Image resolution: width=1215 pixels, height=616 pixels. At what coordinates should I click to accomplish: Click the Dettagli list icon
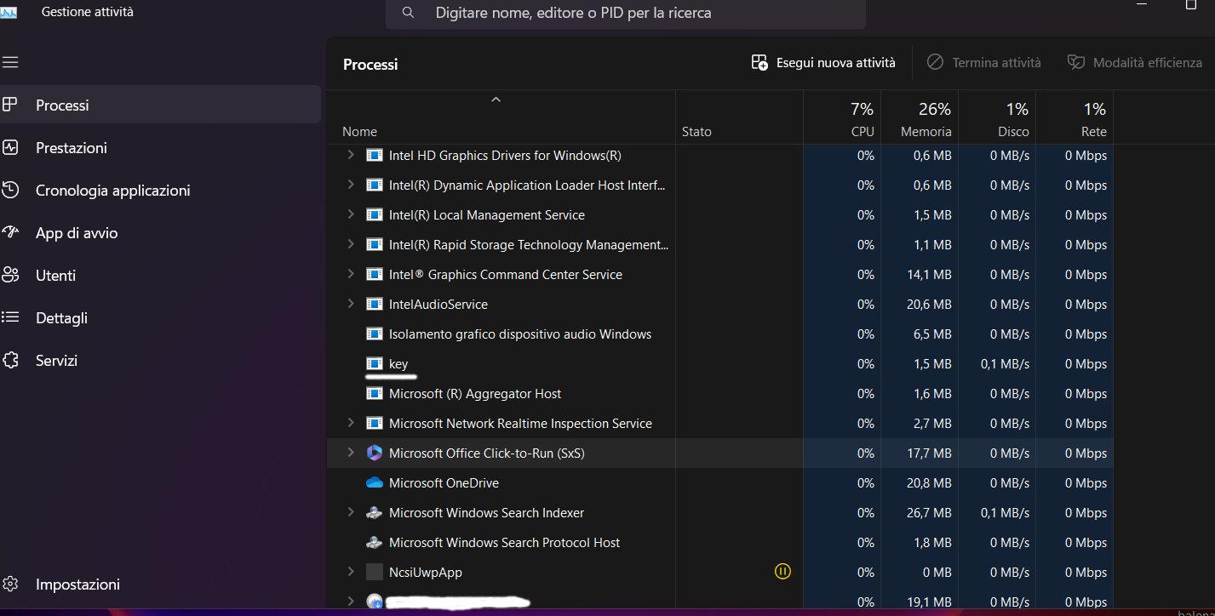pos(10,317)
